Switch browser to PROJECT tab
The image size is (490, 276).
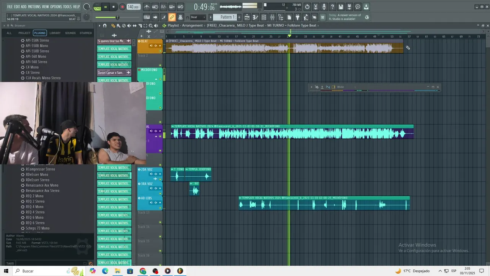[x=24, y=33]
